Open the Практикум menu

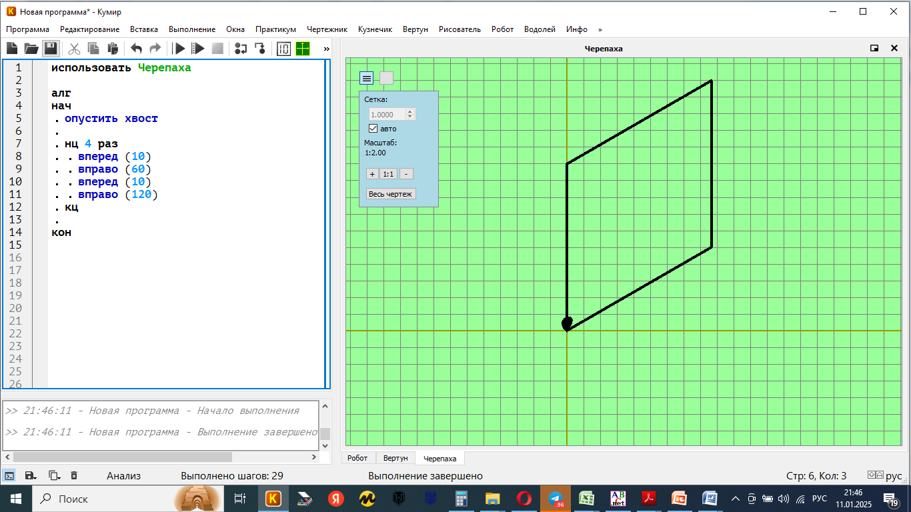(x=275, y=29)
